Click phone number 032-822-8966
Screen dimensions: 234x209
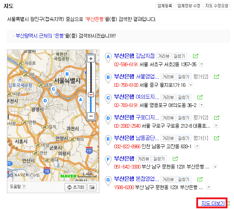coord(127,146)
